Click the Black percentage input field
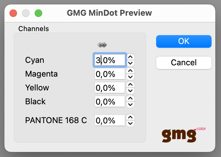The height and width of the screenshot is (157, 221). click(x=110, y=101)
